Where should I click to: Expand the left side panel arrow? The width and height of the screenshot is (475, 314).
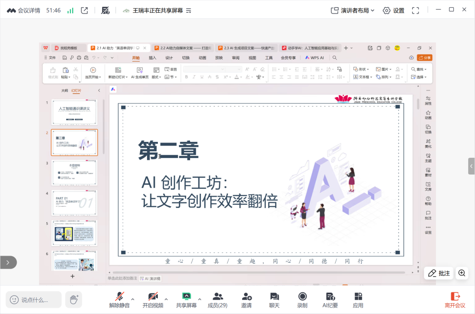tap(8, 262)
